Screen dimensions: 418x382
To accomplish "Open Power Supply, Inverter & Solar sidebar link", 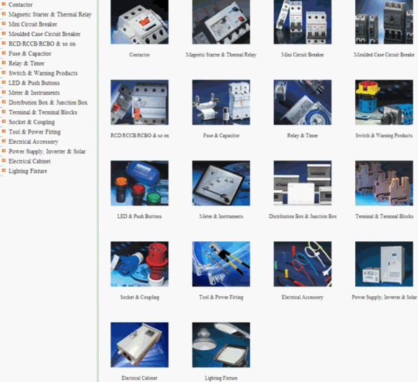I will [x=47, y=152].
